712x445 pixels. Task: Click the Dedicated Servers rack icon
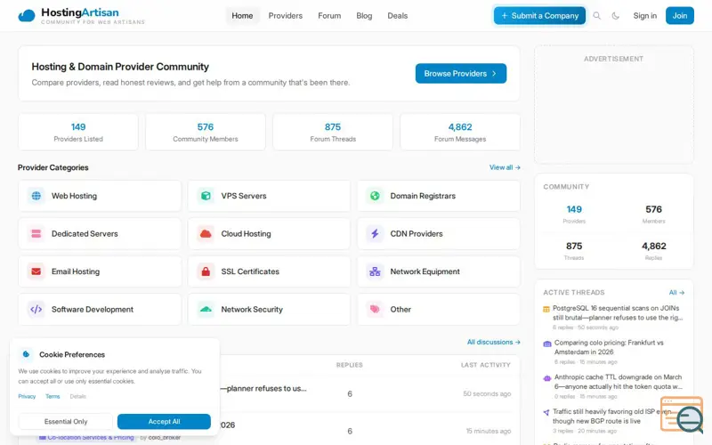(x=36, y=233)
